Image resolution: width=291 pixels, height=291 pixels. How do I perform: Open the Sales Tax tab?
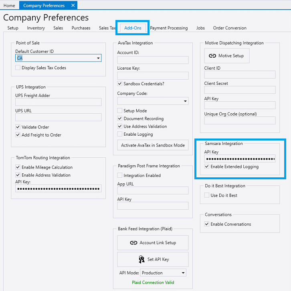107,28
